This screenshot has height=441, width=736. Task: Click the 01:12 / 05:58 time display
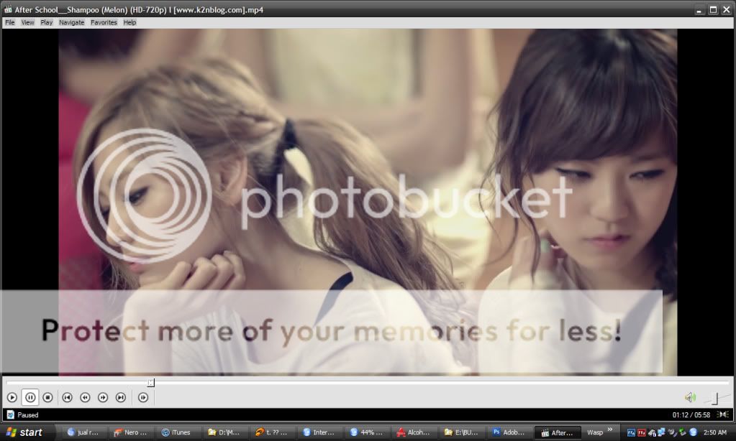point(691,414)
